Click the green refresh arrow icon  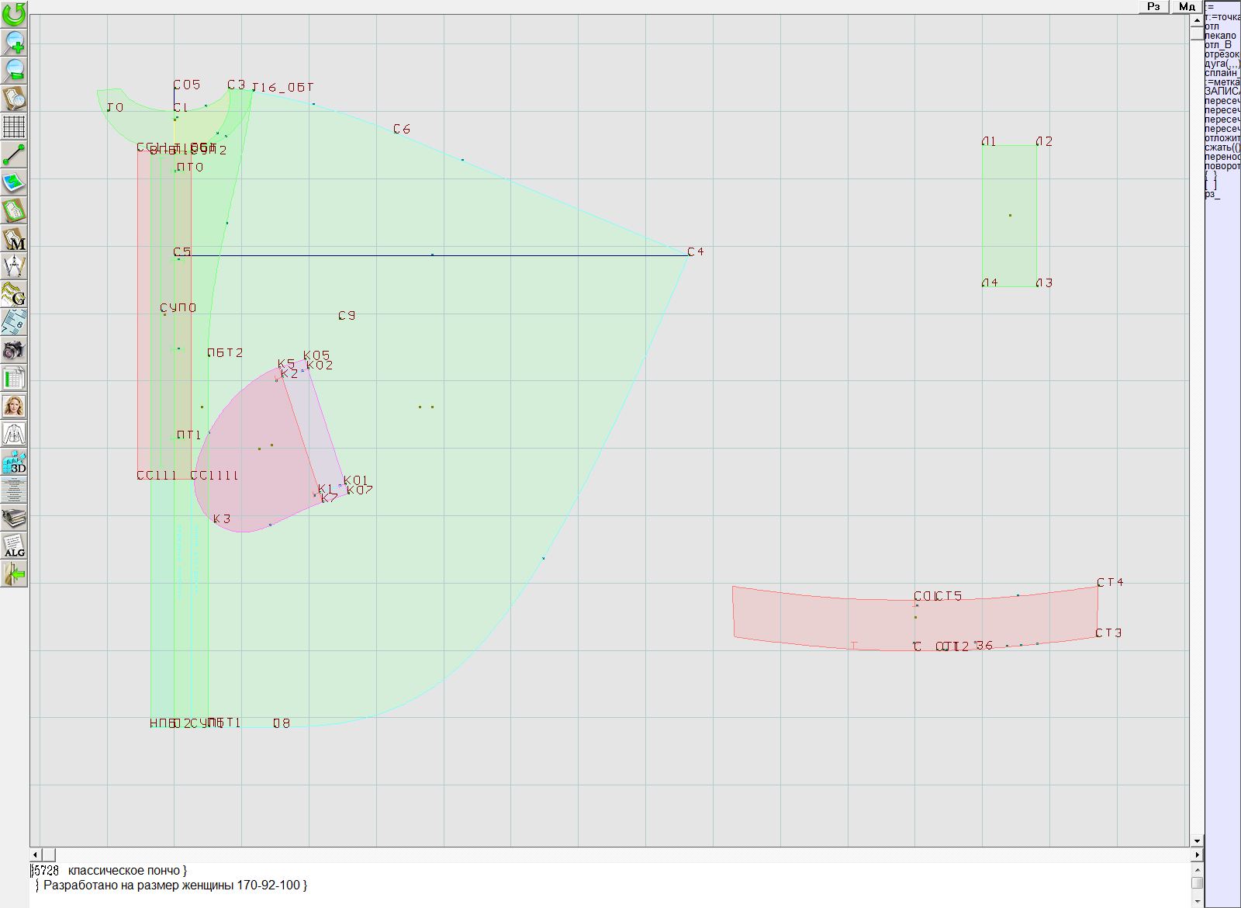click(14, 14)
